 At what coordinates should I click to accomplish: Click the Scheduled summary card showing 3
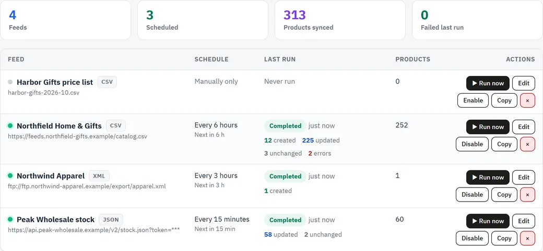click(x=203, y=20)
